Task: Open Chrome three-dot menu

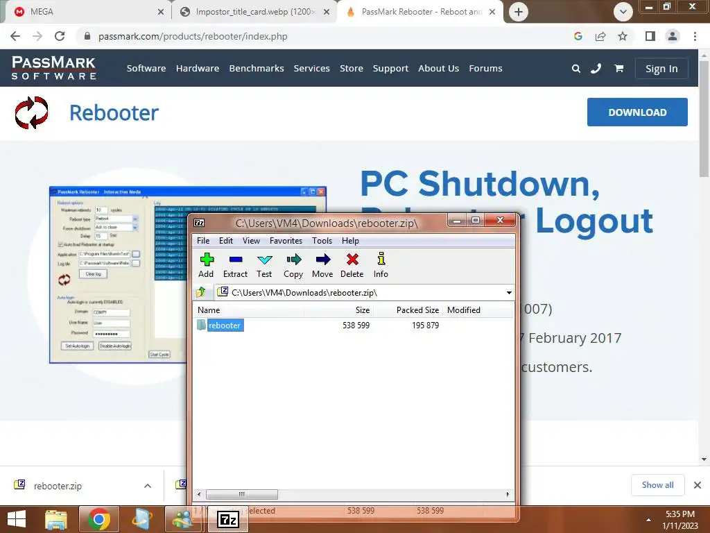Action: (x=695, y=36)
